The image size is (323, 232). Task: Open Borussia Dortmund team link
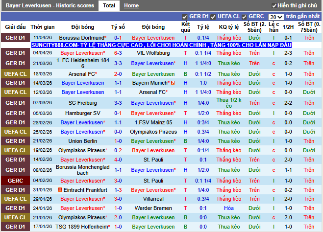tap(81, 38)
